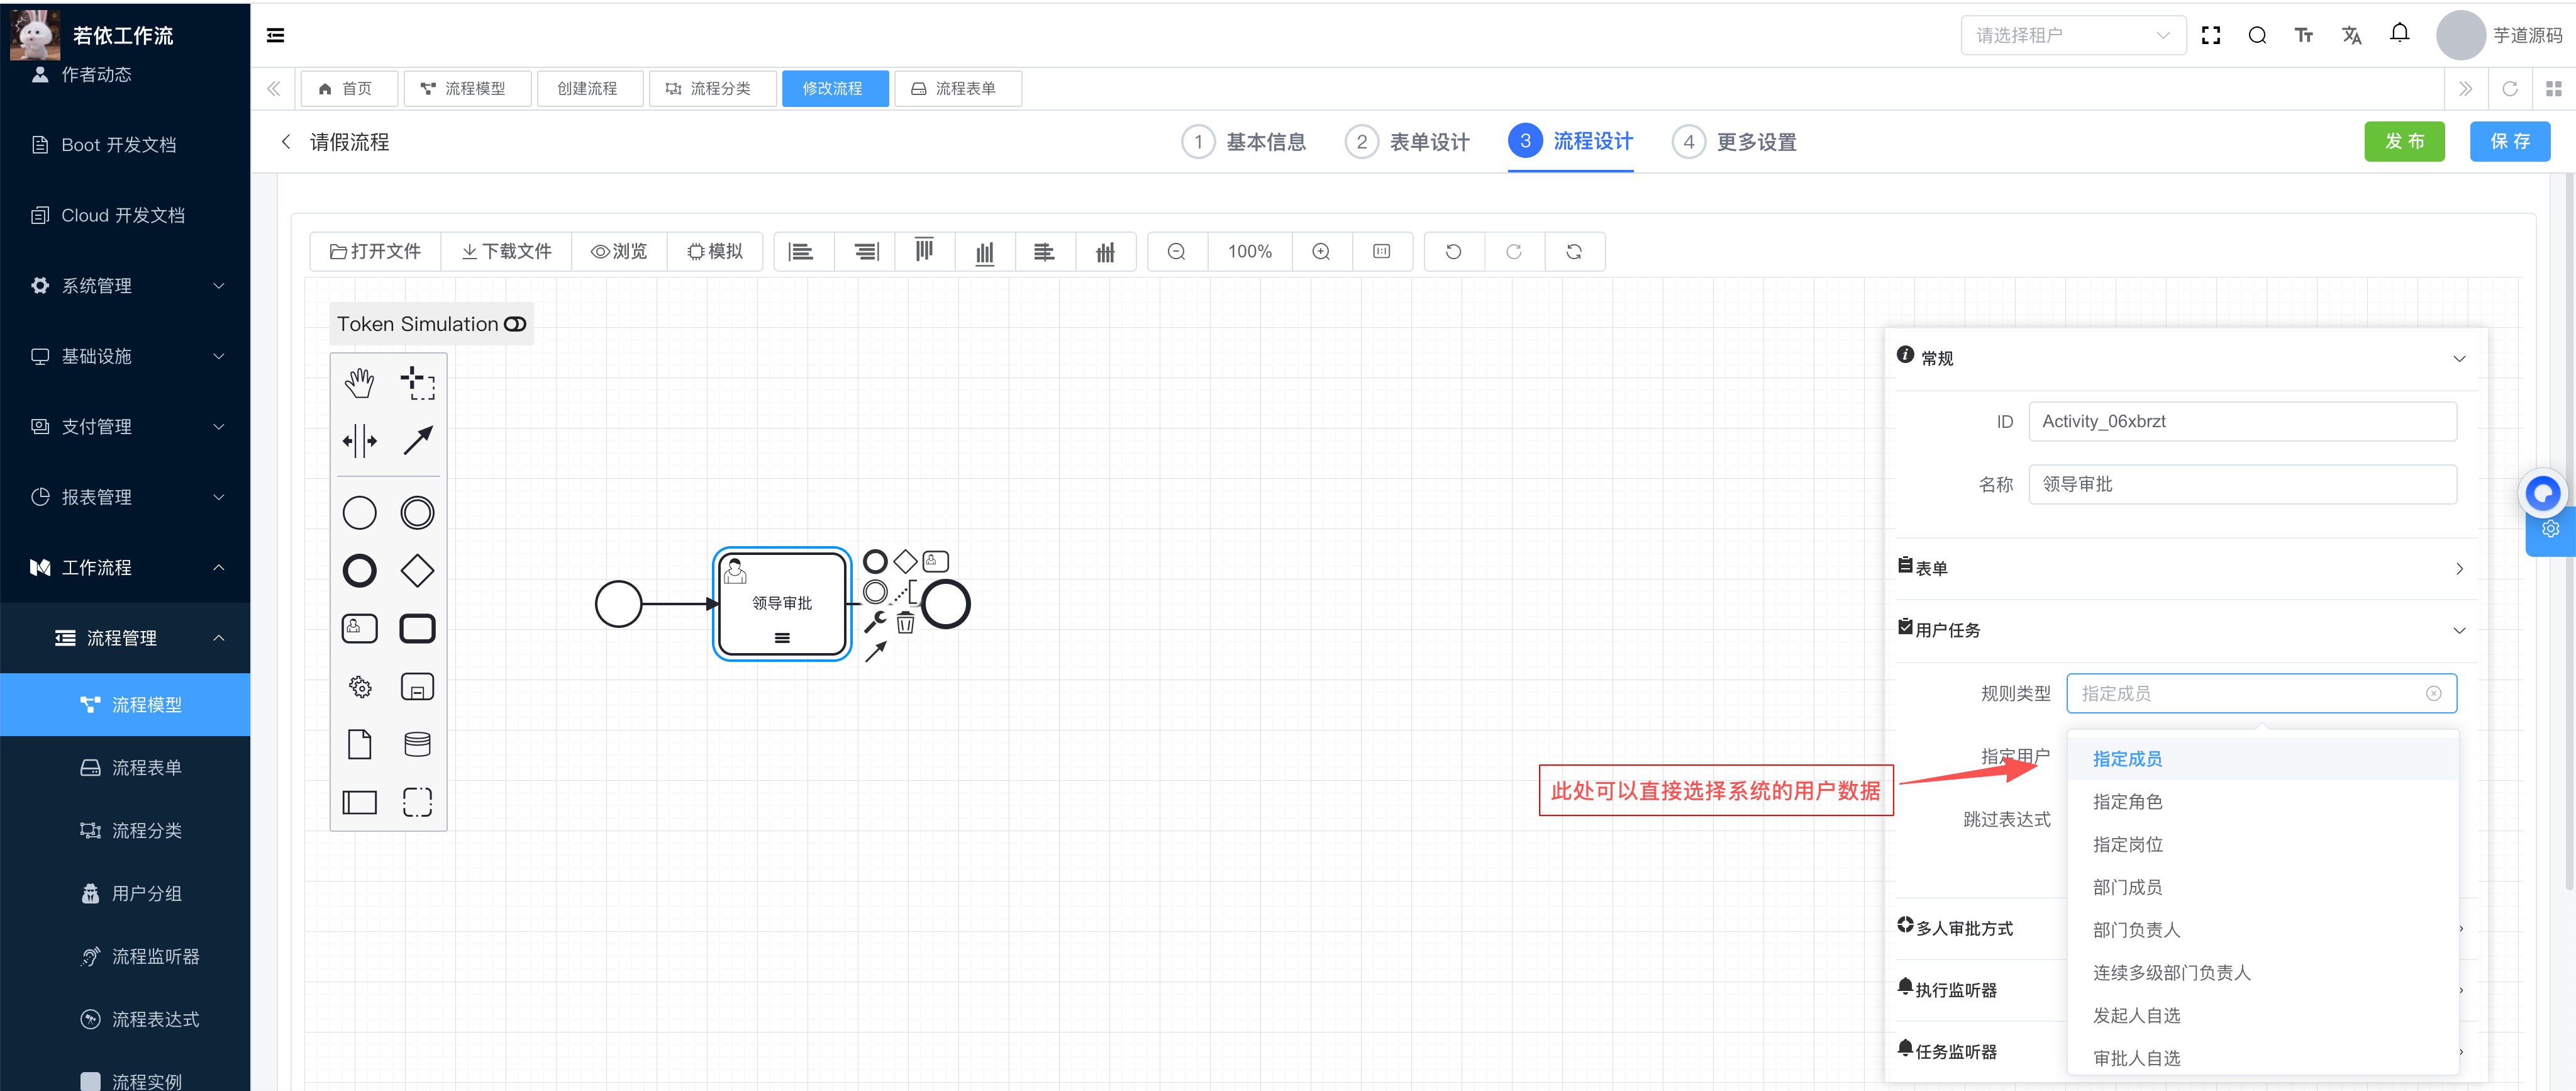Pick the intermediate event double-circle shape in the palette

(417, 513)
